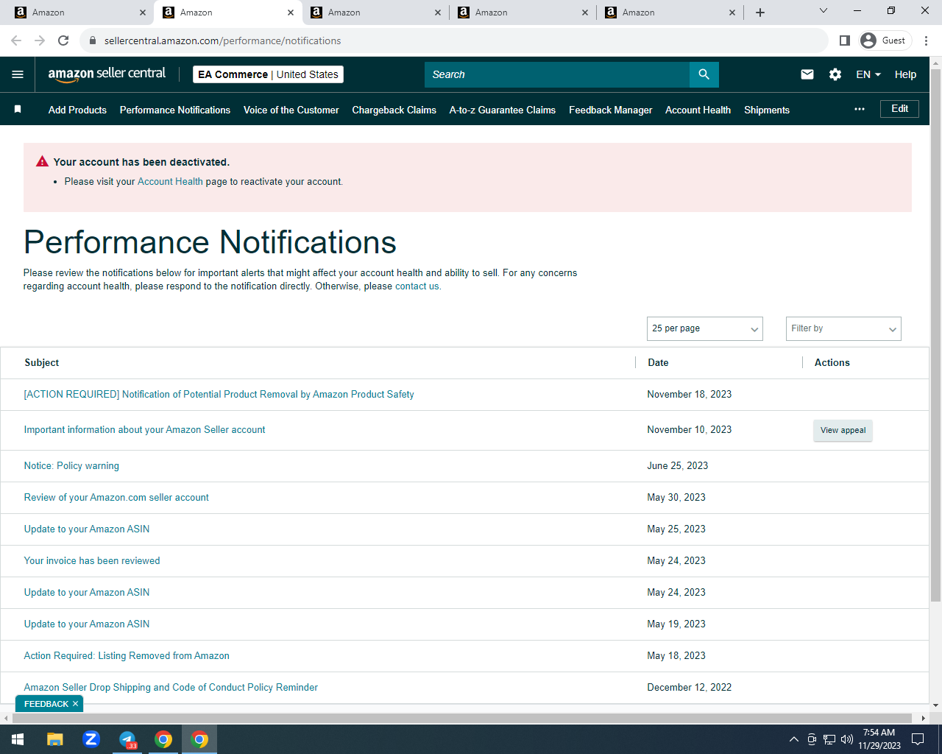Click the first Chrome taskbar icon

163,739
